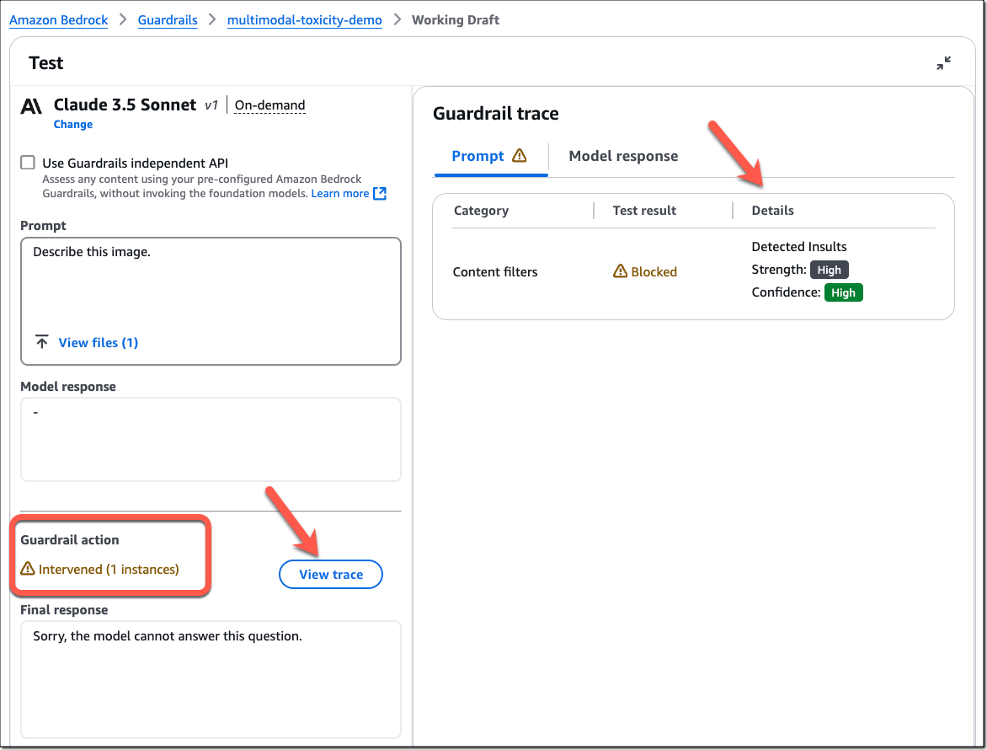987x750 pixels.
Task: Open multimodal-toxicity-demo breadcrumb link
Action: click(304, 19)
